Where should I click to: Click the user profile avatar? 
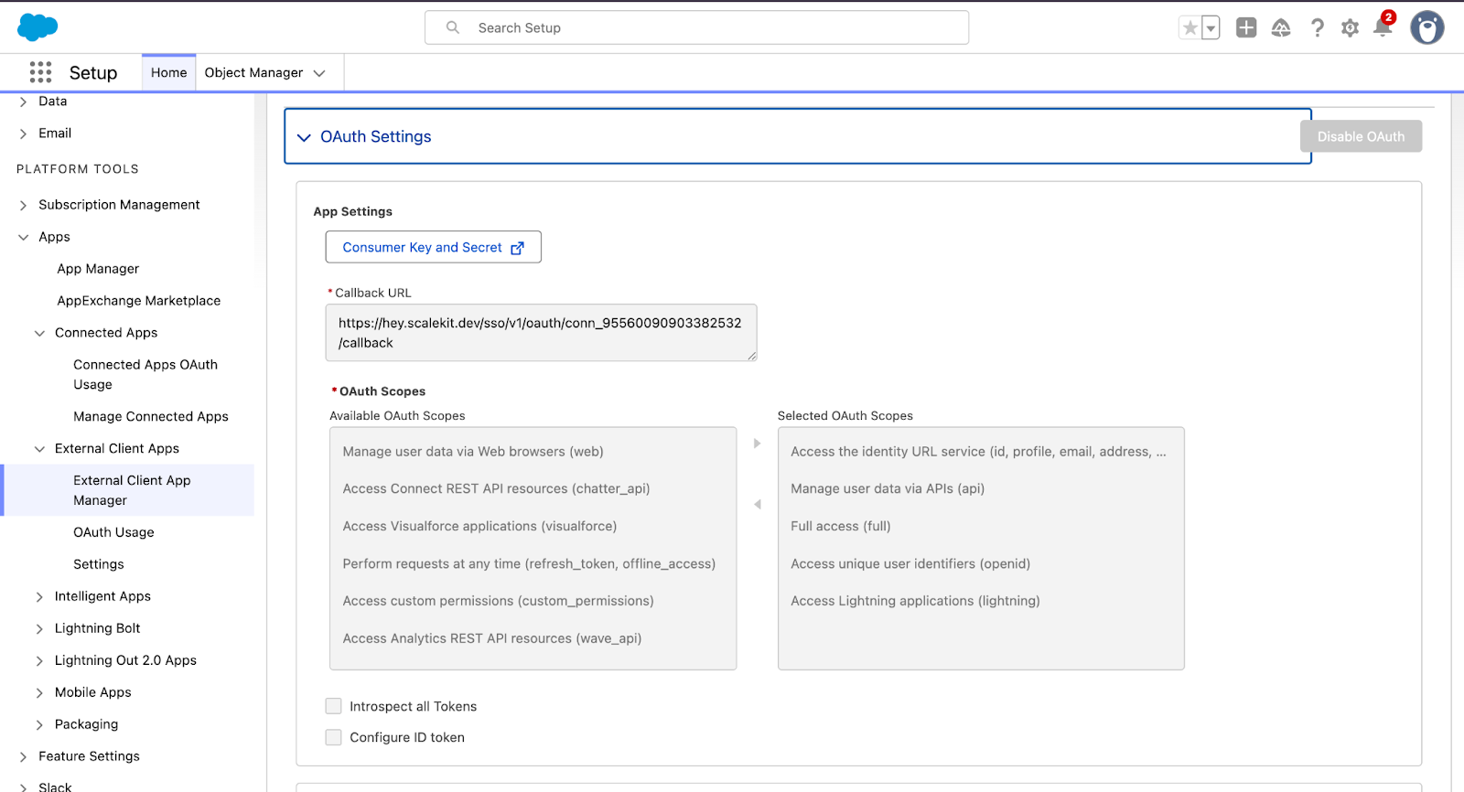[x=1426, y=28]
